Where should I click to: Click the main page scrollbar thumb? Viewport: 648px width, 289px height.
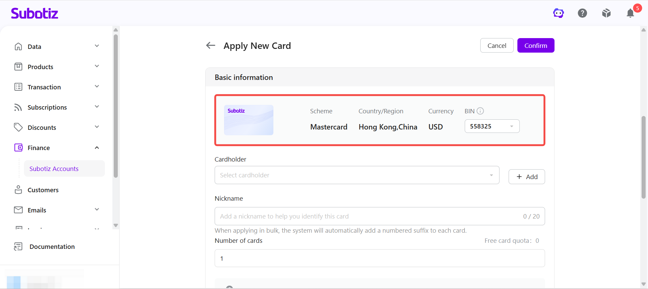644,157
